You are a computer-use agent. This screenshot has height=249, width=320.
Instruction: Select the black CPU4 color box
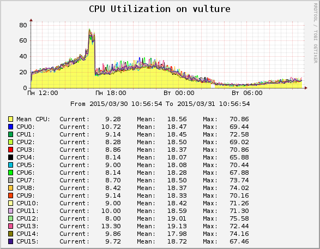[x=10, y=157]
